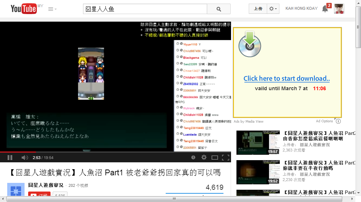The image size is (361, 202).
Task: Click the 上传 upload button
Action: 258,9
